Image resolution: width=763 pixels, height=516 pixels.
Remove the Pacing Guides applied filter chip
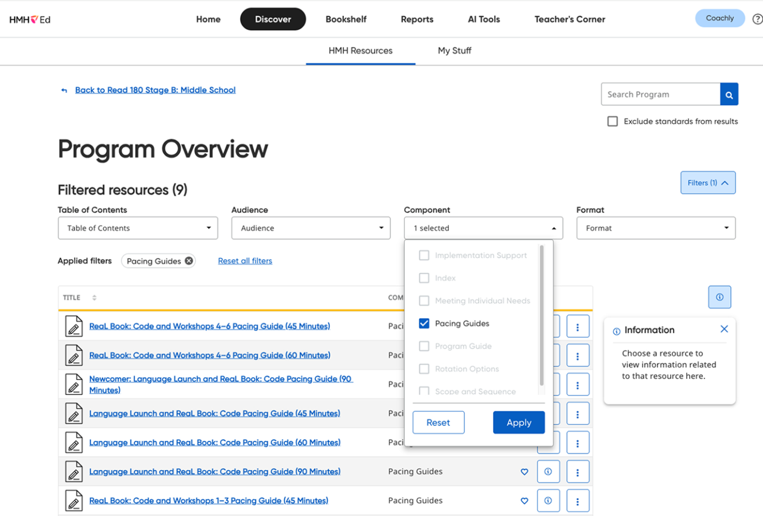point(188,261)
